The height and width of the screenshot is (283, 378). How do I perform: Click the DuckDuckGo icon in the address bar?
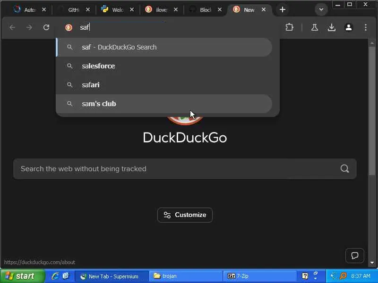click(x=69, y=27)
